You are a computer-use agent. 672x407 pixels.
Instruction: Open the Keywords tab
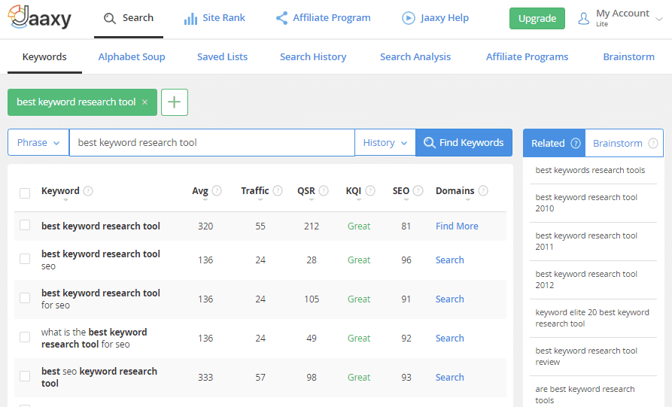pos(44,57)
